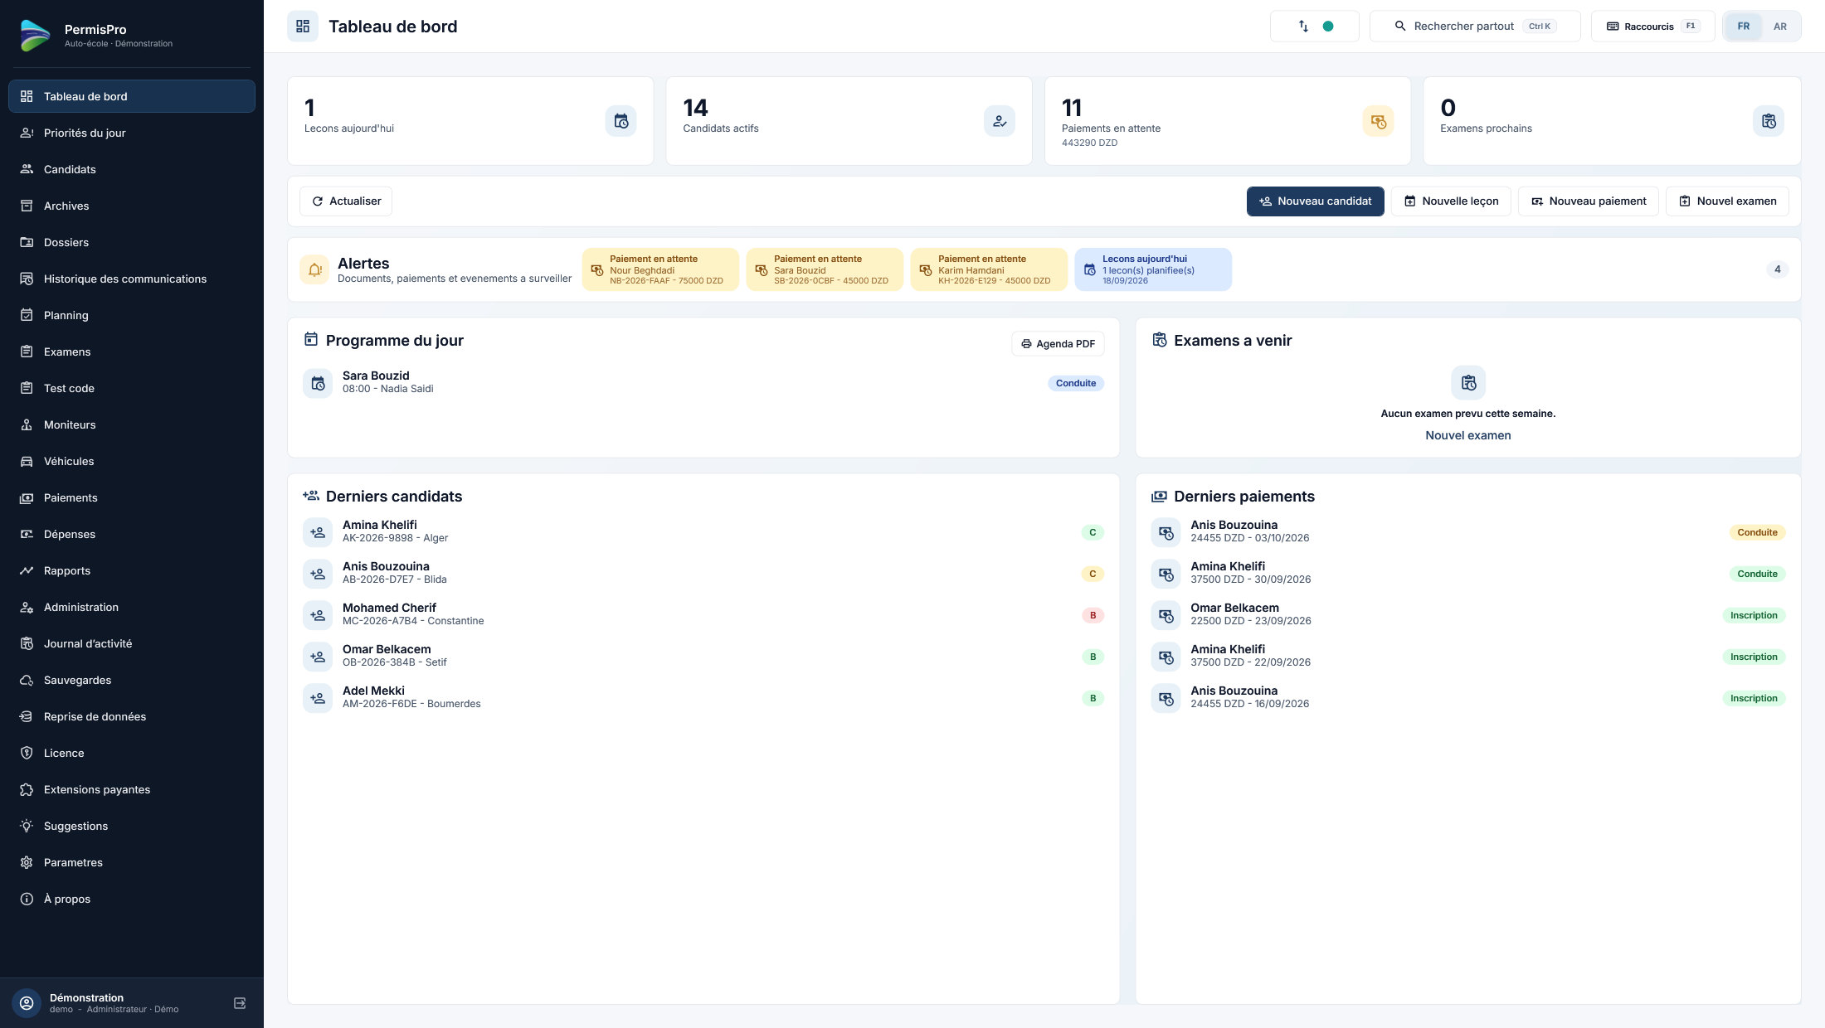The image size is (1825, 1028).
Task: Click Amina Khelifi candidate add-person icon
Action: point(318,532)
